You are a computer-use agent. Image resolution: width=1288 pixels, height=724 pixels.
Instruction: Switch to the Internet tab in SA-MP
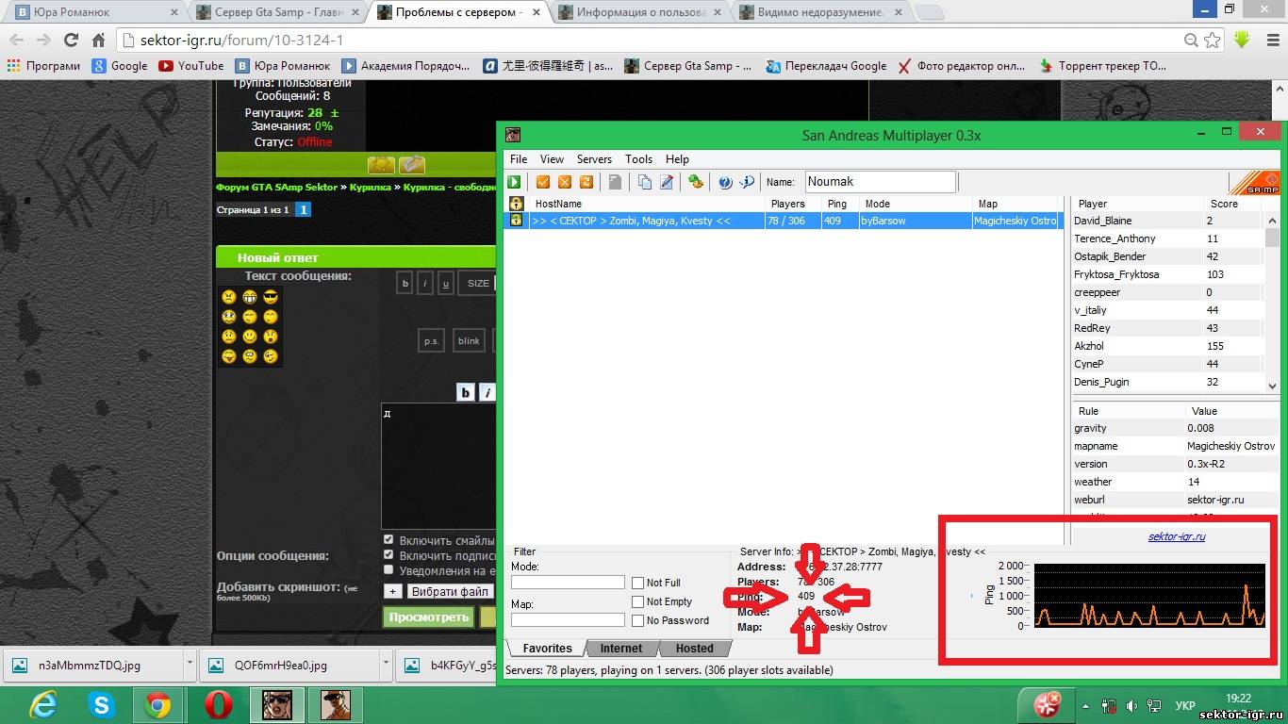(x=621, y=649)
